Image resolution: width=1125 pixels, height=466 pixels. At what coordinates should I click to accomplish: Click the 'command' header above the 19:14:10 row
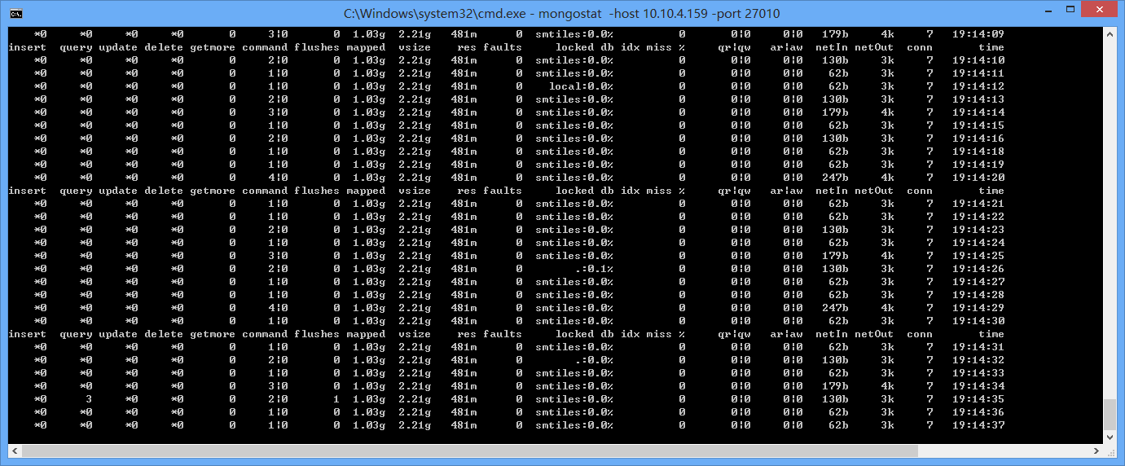tap(265, 47)
